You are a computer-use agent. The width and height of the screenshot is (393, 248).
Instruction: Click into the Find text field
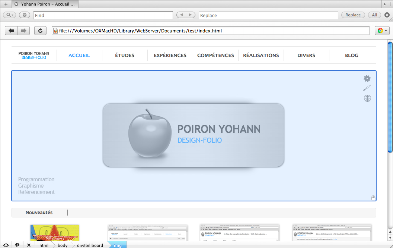[103, 15]
